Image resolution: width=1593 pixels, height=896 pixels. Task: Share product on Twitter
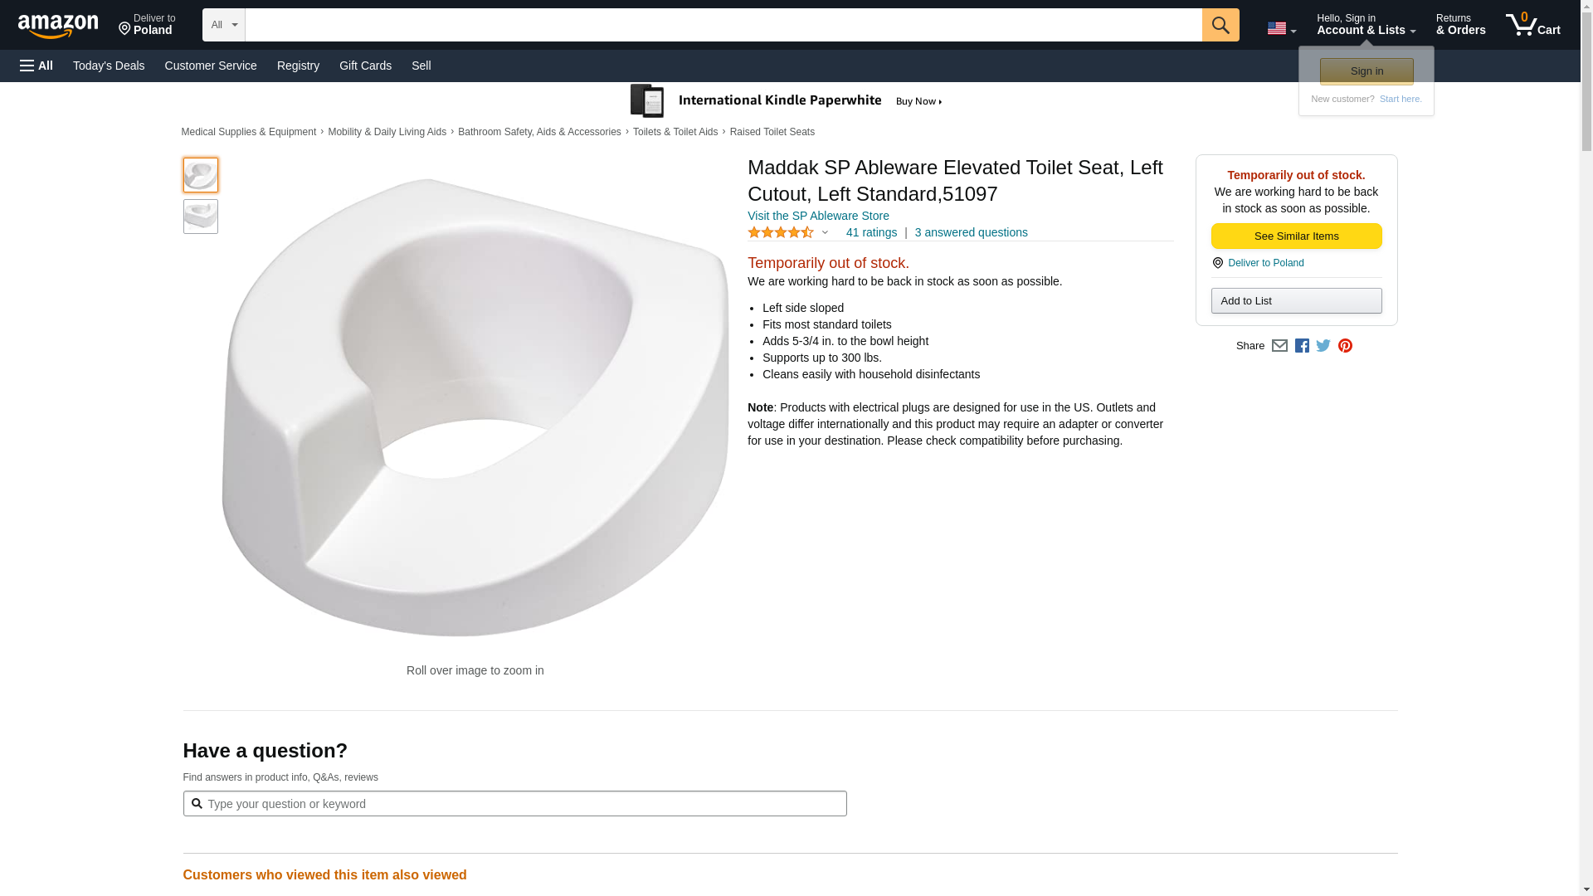[x=1323, y=346]
